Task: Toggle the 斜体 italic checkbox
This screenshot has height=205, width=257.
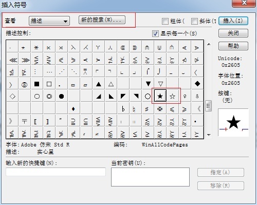Action: point(194,22)
